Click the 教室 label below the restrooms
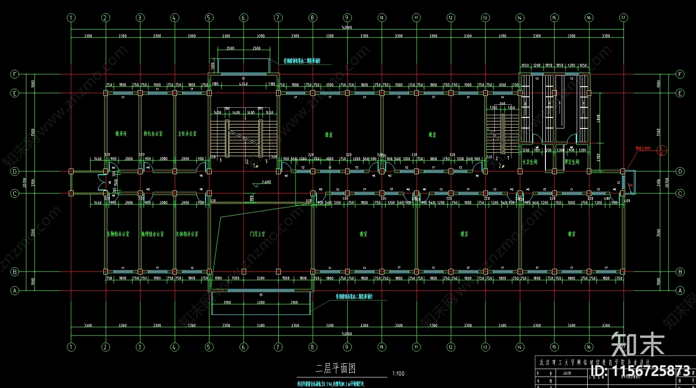Viewport: 696px width, 388px height. tap(571, 234)
